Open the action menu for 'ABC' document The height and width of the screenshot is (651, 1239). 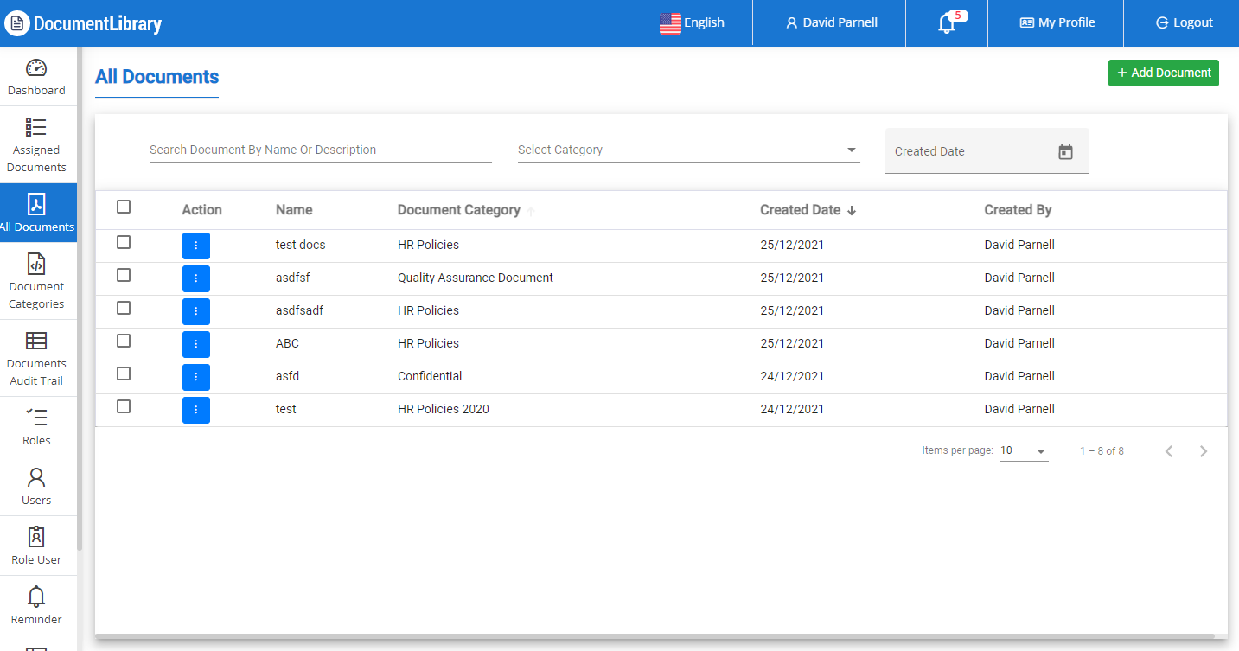[195, 344]
